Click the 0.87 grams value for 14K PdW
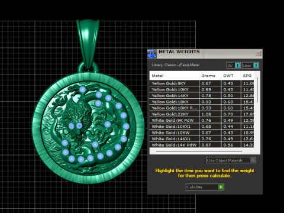This screenshot has width=284, height=213. click(206, 145)
